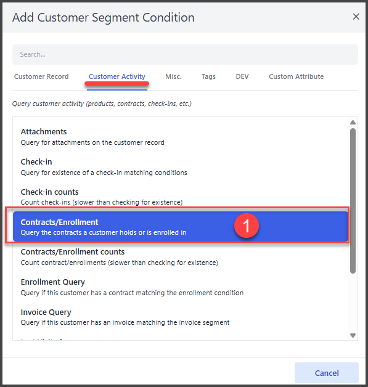The height and width of the screenshot is (387, 368).
Task: Open the Misc. tab
Action: [173, 76]
